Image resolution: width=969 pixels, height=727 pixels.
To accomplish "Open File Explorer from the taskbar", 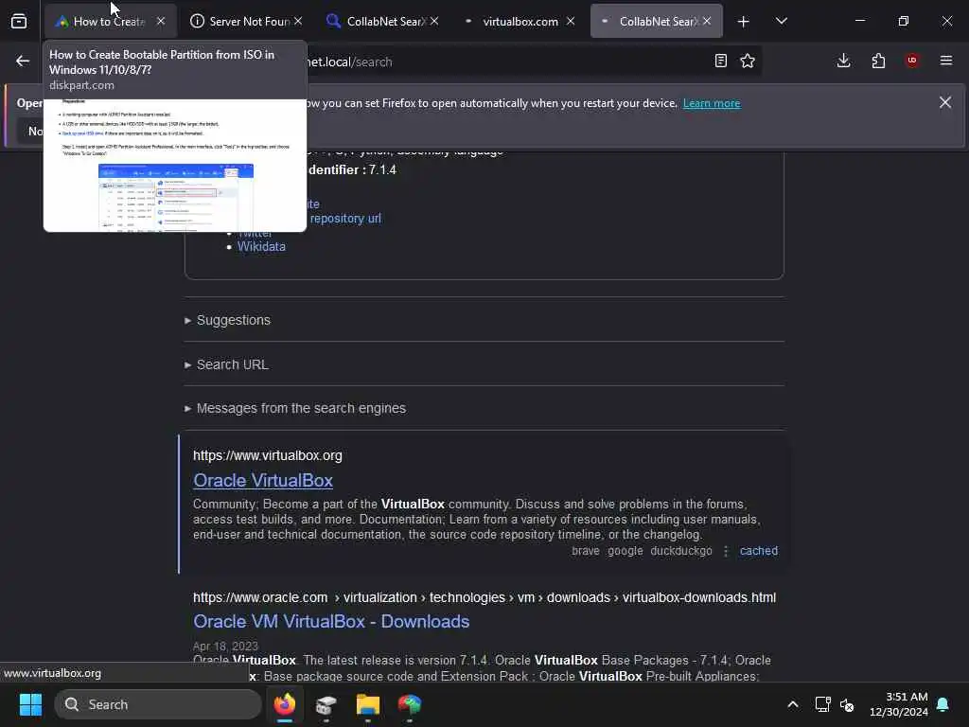I will (x=368, y=704).
